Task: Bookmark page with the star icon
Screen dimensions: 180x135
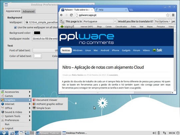Action: (168, 15)
